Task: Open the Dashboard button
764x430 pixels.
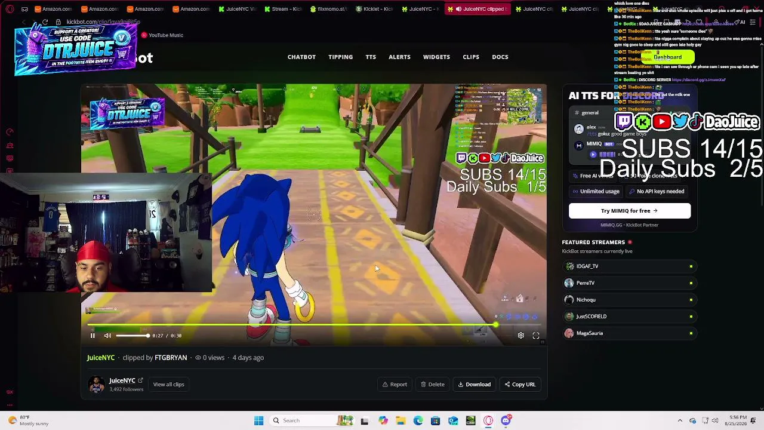Action: [x=667, y=57]
